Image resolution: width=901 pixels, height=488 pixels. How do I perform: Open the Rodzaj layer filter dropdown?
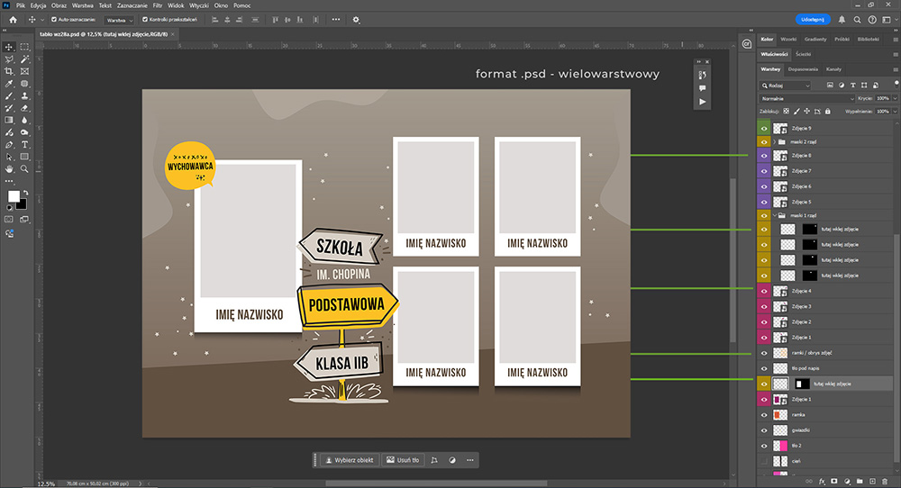tap(786, 86)
